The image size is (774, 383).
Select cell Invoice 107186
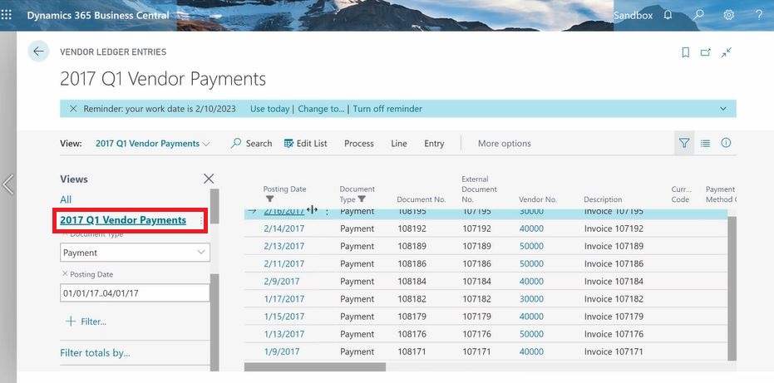tap(614, 263)
